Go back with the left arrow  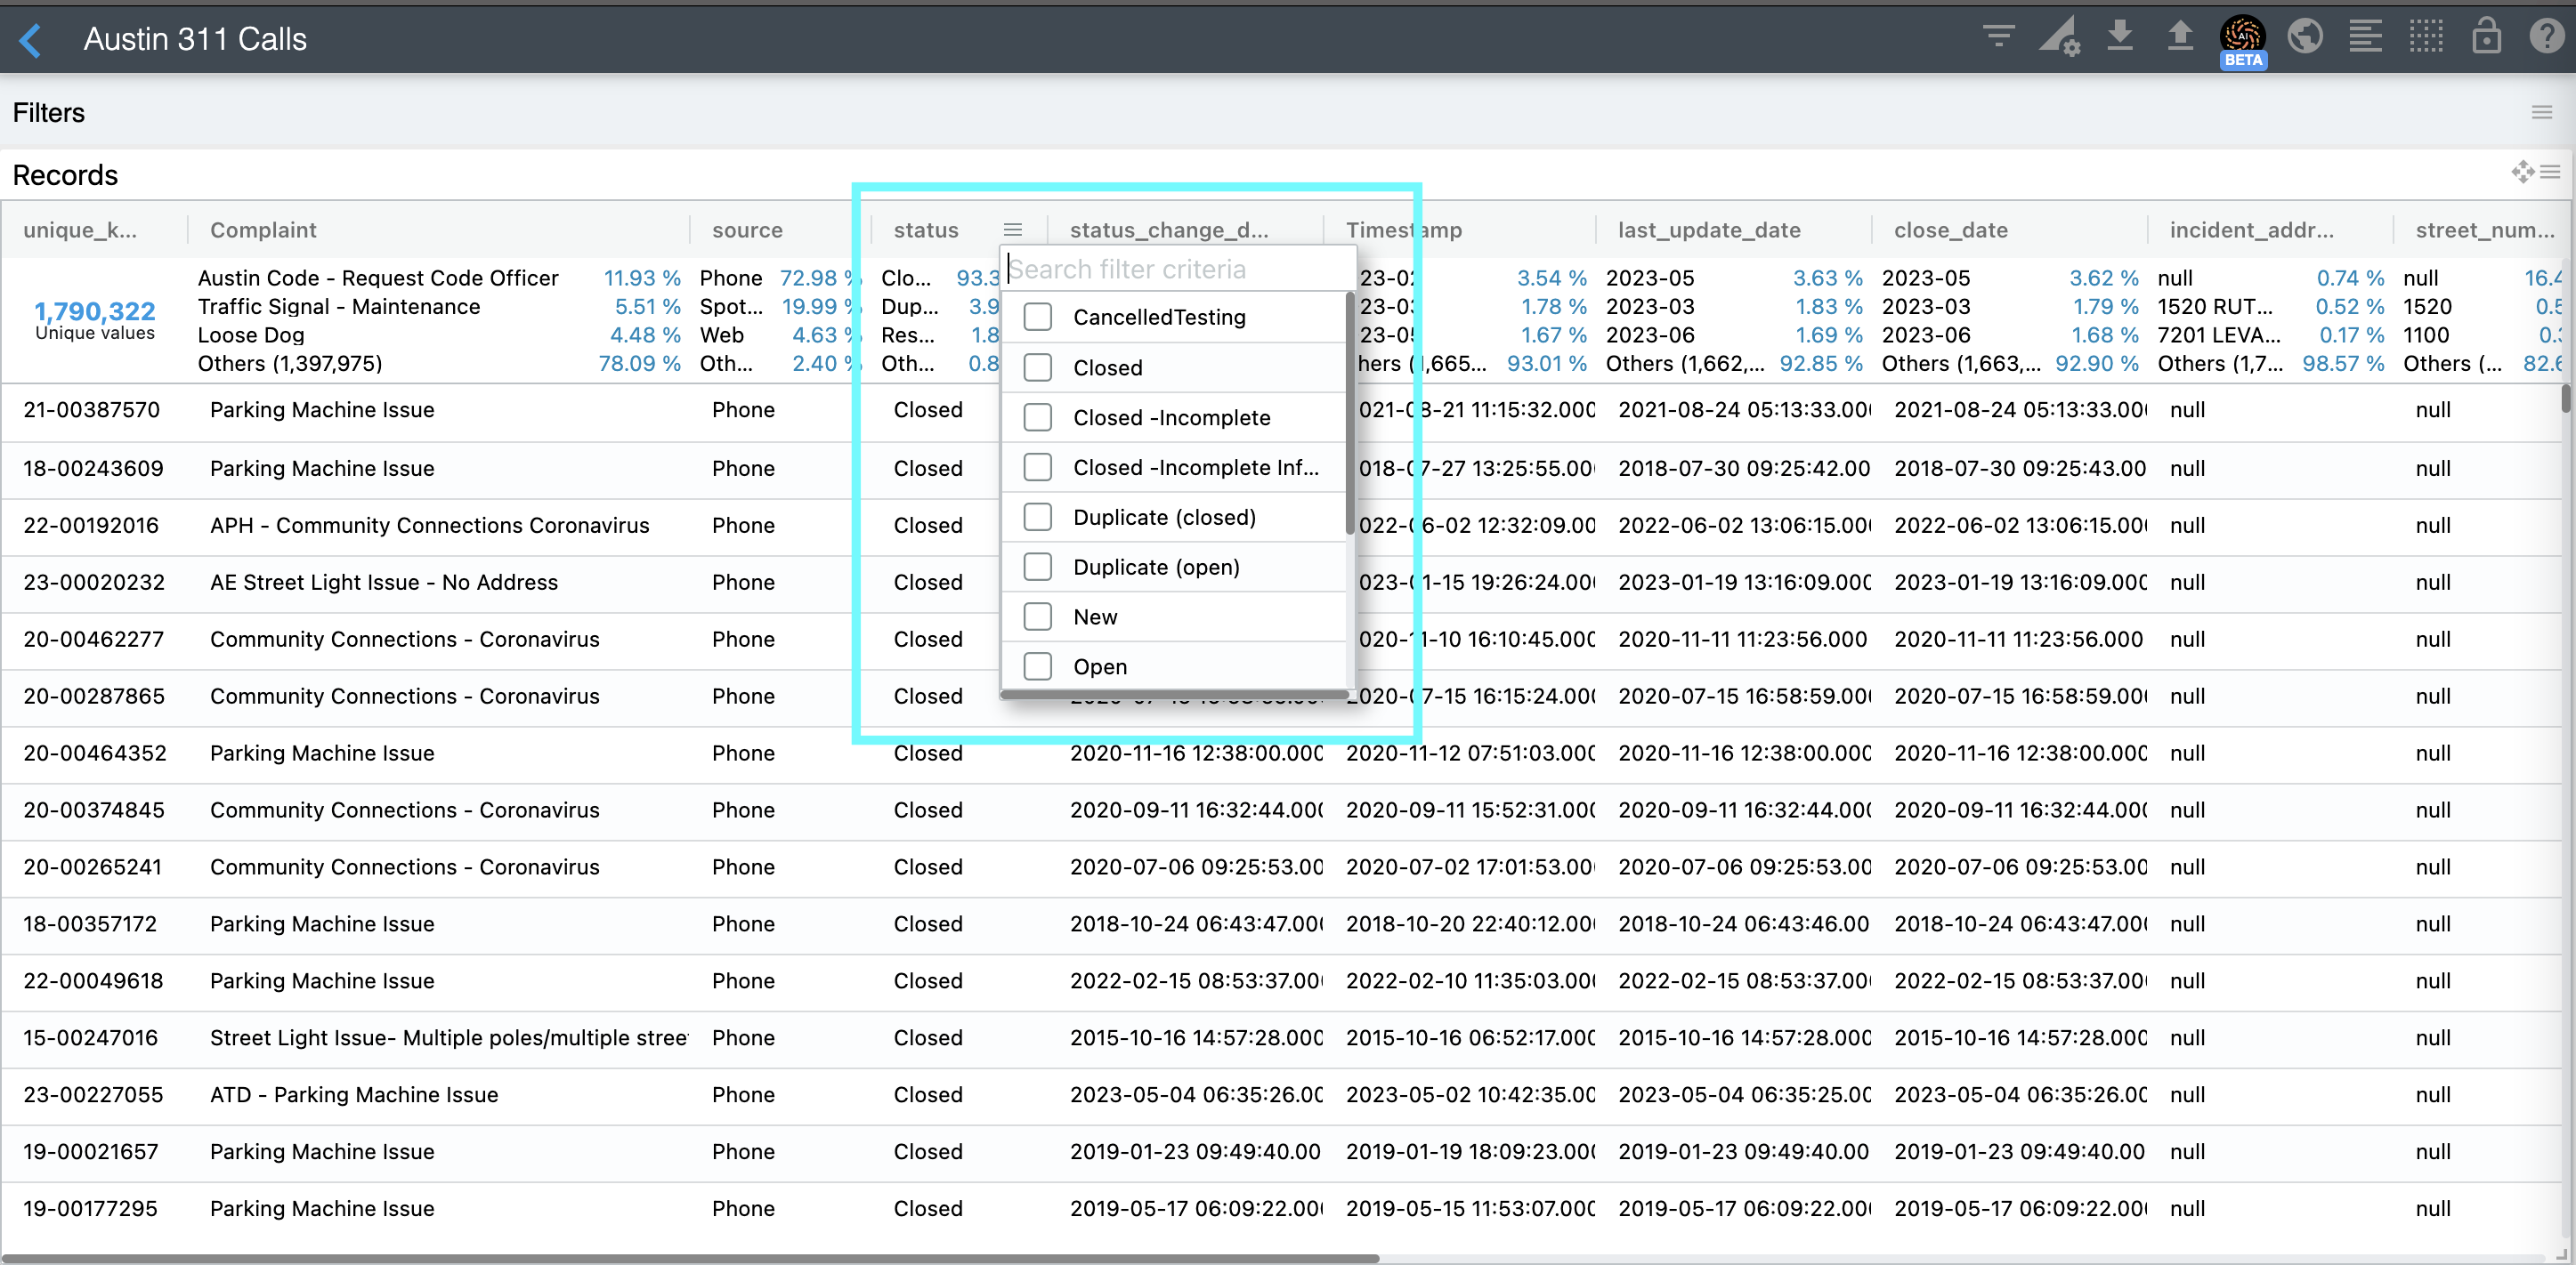[x=31, y=40]
